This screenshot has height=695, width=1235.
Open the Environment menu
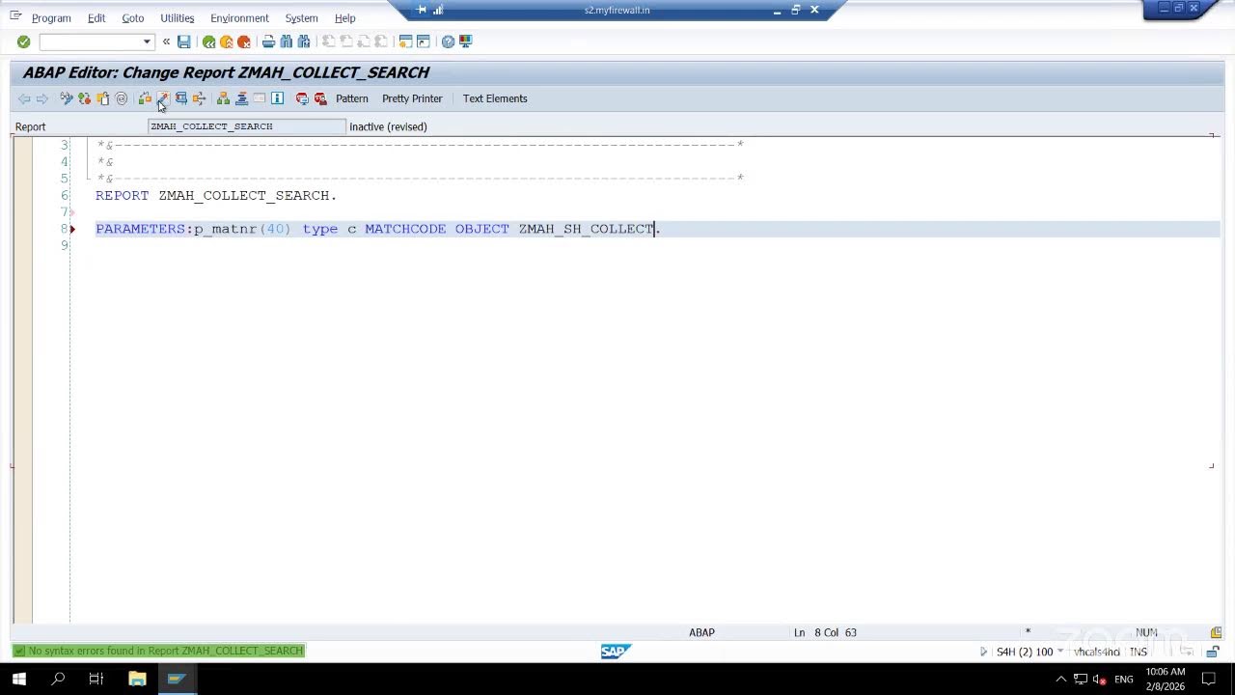[239, 18]
